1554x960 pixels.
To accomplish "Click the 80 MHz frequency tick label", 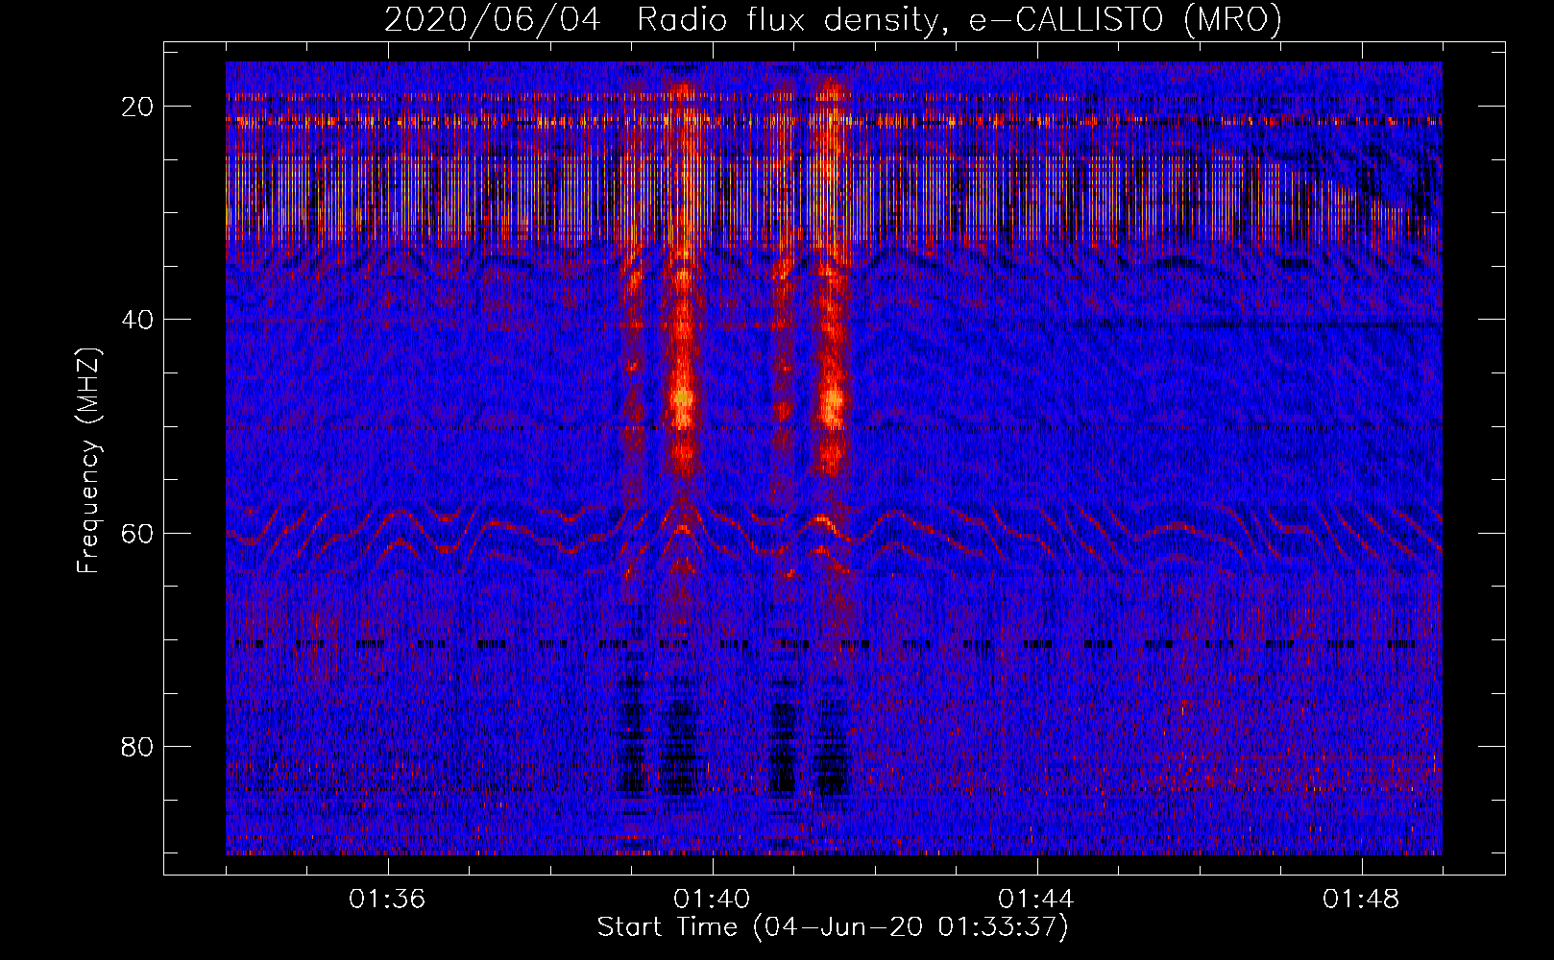I will pyautogui.click(x=137, y=746).
